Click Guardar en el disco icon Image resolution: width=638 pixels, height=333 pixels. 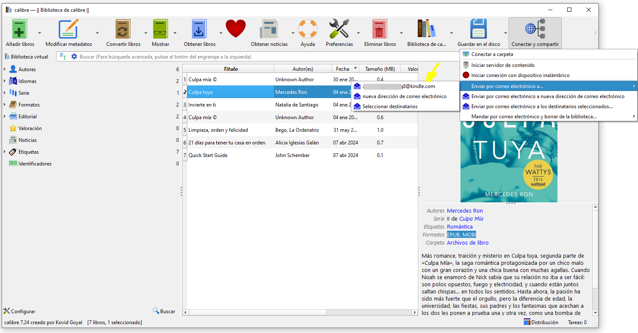coord(479,29)
